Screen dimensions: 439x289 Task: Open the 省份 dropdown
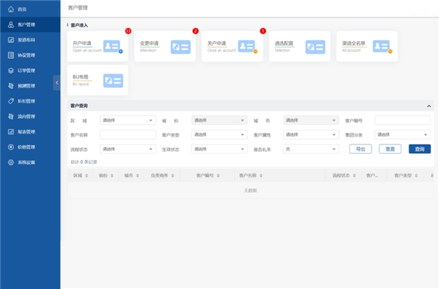click(x=219, y=120)
